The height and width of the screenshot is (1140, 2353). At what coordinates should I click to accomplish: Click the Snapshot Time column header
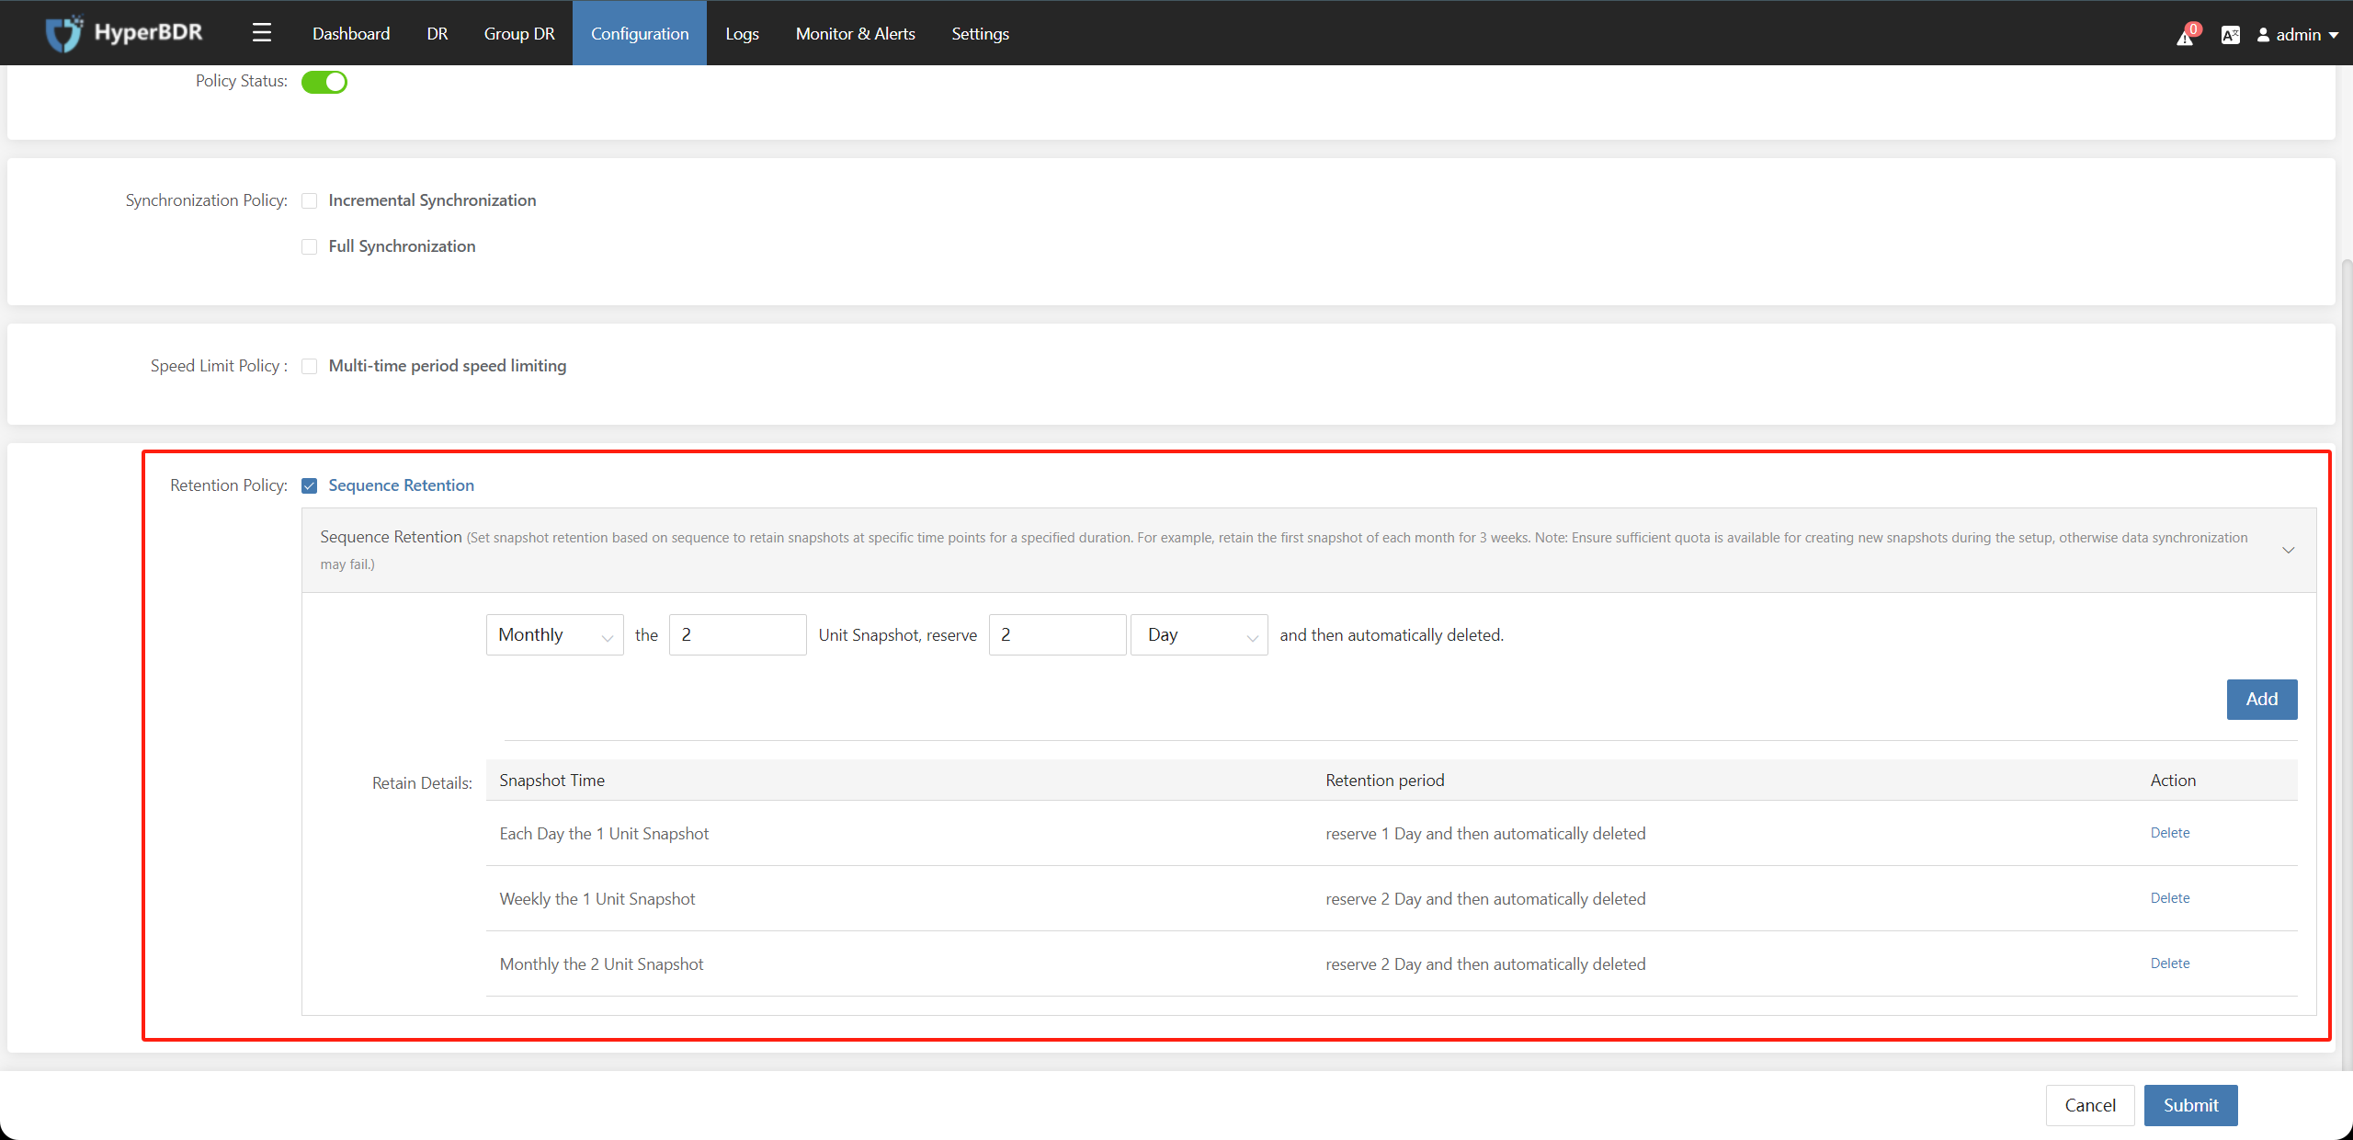552,781
